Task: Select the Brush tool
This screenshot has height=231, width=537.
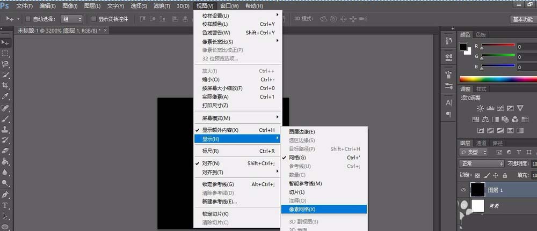Action: click(5, 118)
